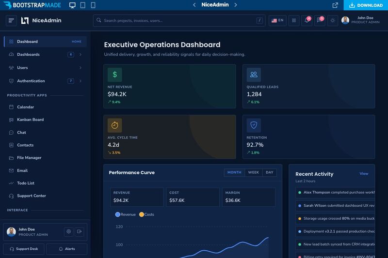Click Storage usage crossed 80% entry

335,218
